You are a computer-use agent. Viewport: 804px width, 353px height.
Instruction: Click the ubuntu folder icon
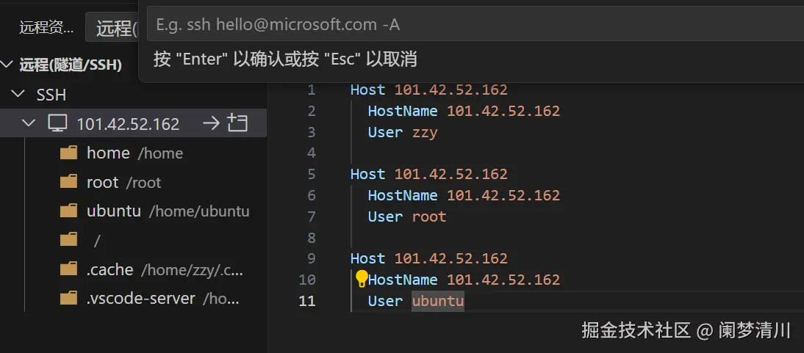click(x=69, y=211)
